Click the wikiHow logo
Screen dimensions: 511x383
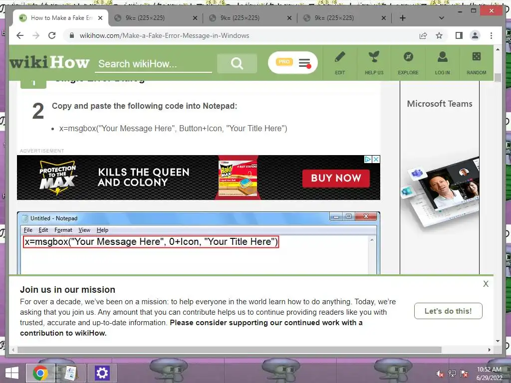49,62
